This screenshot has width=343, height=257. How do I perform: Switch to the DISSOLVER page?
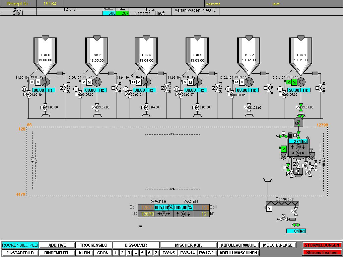click(x=136, y=245)
